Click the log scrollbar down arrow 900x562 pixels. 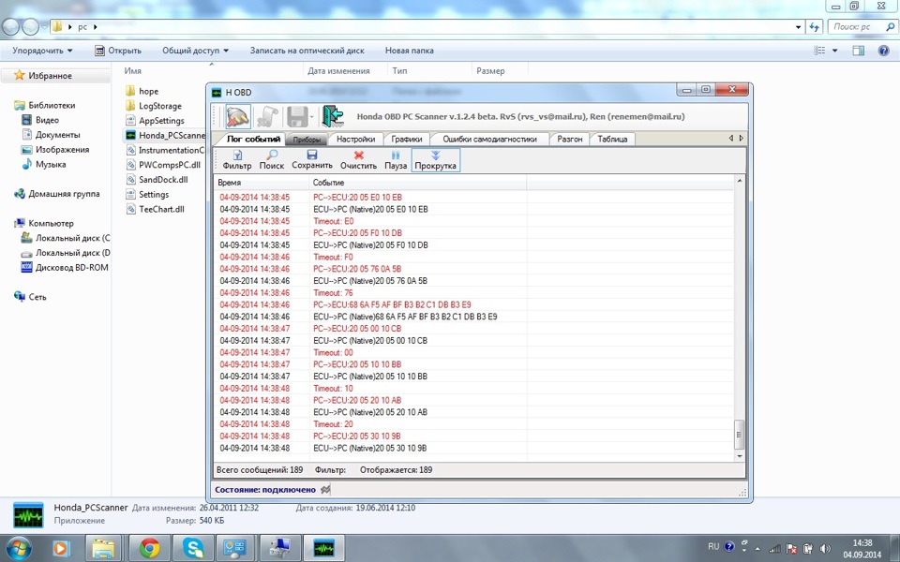740,456
